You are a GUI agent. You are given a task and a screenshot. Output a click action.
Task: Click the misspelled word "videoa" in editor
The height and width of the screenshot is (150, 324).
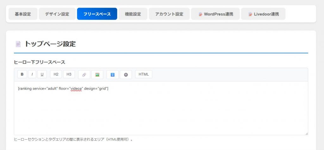pos(76,89)
